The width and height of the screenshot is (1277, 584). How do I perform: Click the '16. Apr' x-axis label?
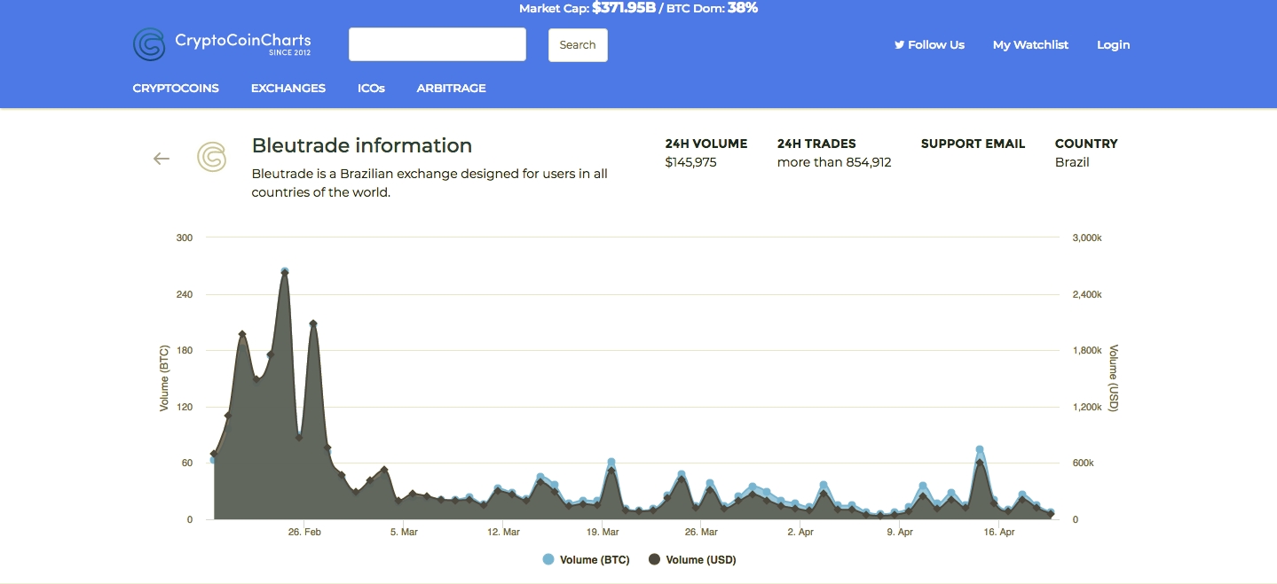(1000, 532)
